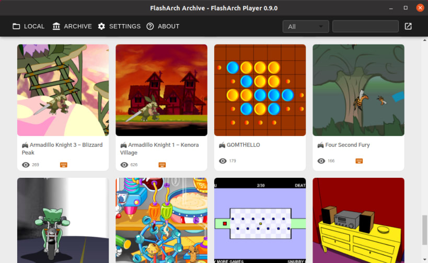Expand the All category dropdown
This screenshot has width=428, height=263.
point(306,27)
